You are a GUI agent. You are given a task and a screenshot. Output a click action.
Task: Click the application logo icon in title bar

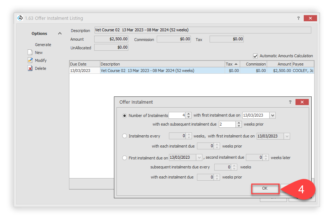pos(20,18)
